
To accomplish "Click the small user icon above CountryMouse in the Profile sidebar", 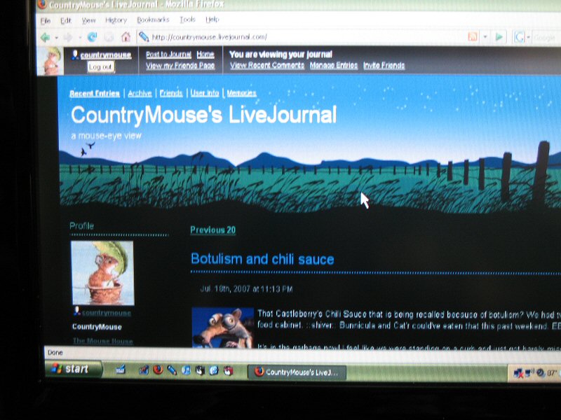I will (76, 311).
